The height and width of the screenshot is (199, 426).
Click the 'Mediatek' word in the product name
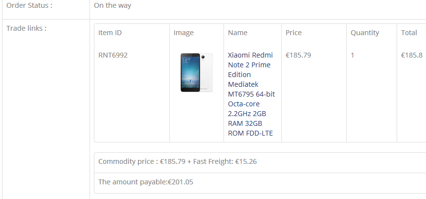coord(244,84)
